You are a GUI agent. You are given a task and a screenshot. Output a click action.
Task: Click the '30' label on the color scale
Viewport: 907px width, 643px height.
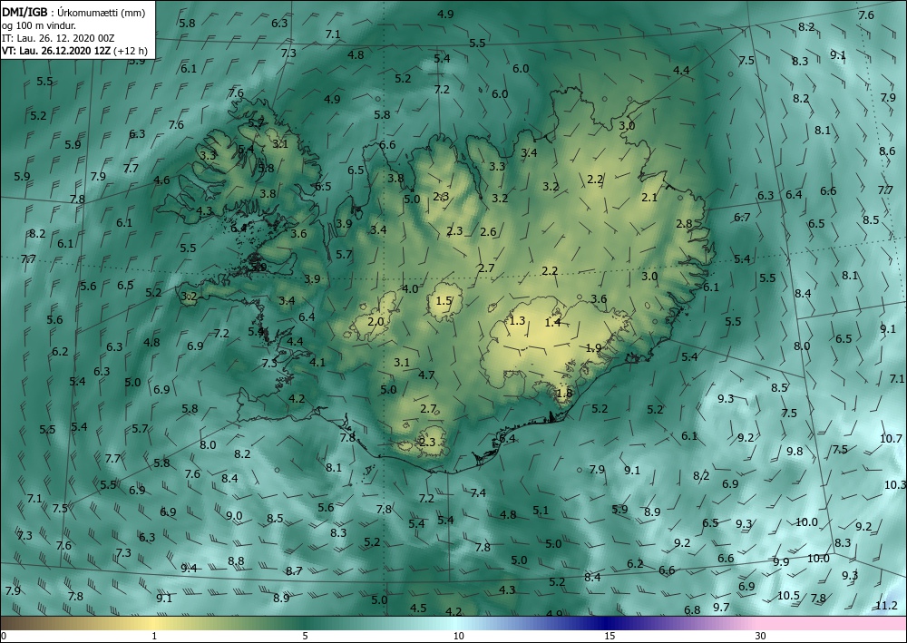[x=760, y=636]
